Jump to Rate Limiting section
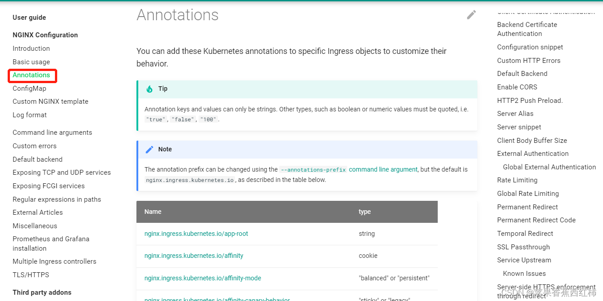Screen dimensions: 603x301 (x=517, y=180)
